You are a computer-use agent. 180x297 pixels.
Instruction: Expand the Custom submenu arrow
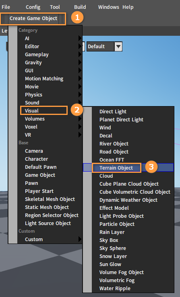click(80, 239)
